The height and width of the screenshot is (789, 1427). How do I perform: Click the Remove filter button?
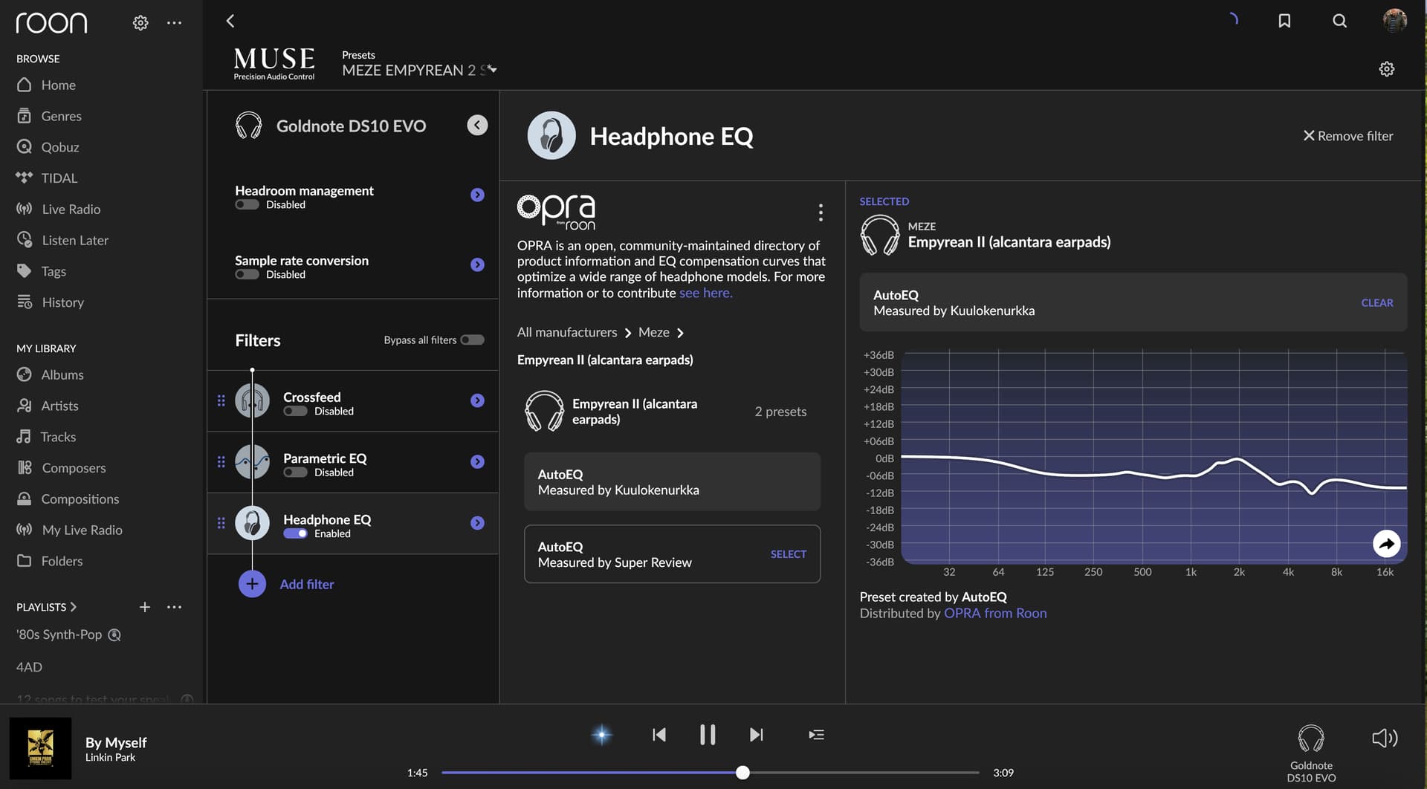pyautogui.click(x=1347, y=136)
